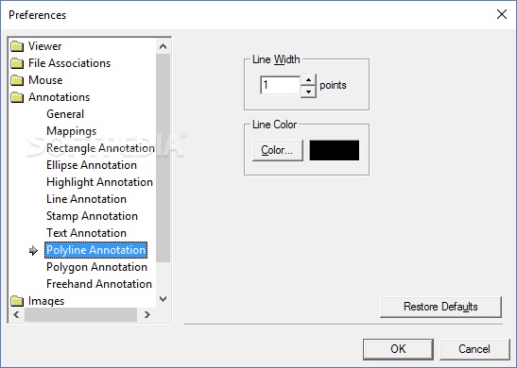Select Ellipse Annotation in tree
Viewport: 517px width, 368px height.
[92, 165]
